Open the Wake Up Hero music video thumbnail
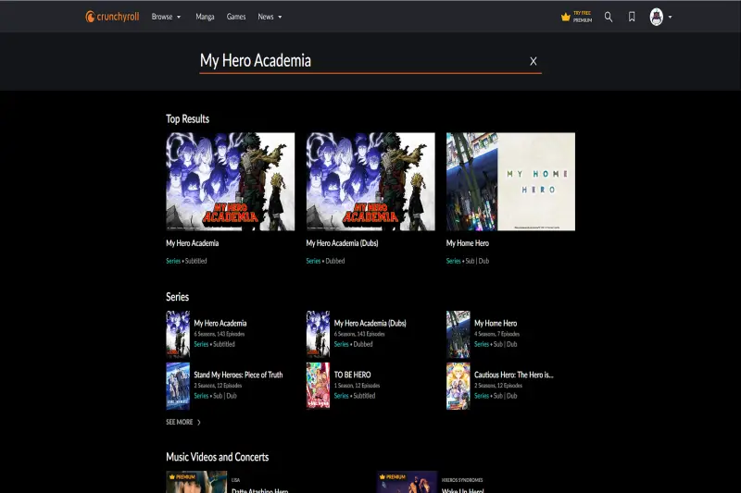The width and height of the screenshot is (741, 493). pos(407,482)
